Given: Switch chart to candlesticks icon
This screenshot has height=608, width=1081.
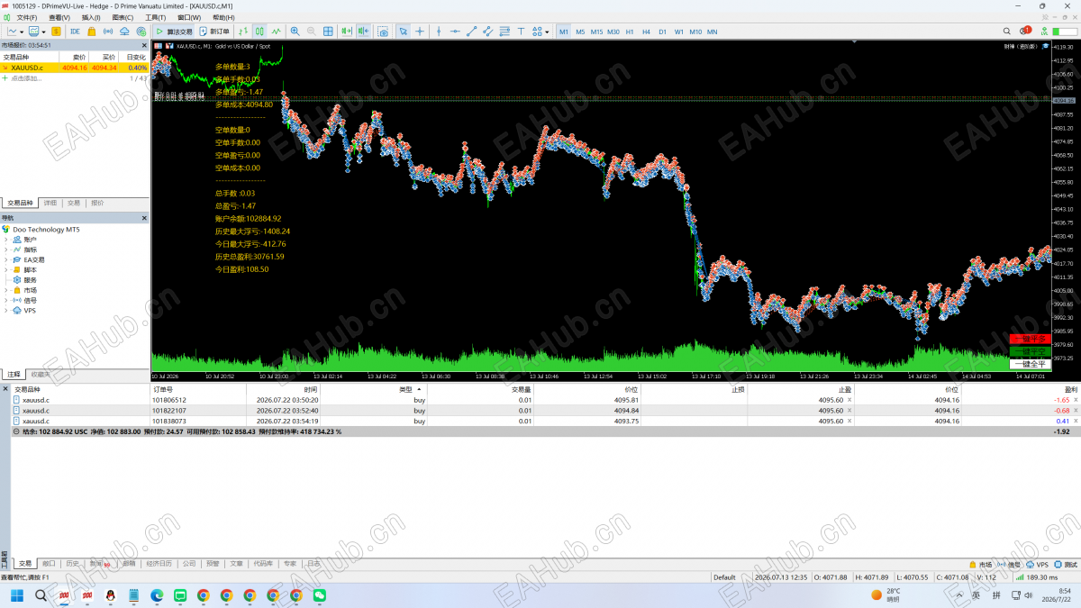Looking at the screenshot, I should (x=259, y=32).
